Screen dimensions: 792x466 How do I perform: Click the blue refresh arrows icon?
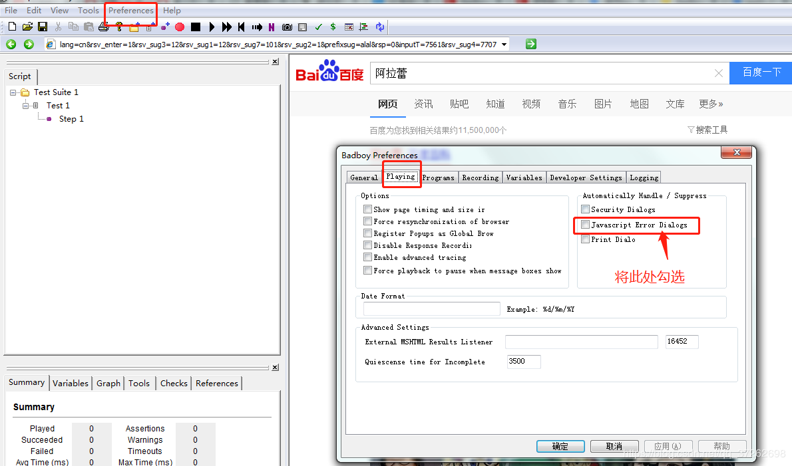point(380,27)
